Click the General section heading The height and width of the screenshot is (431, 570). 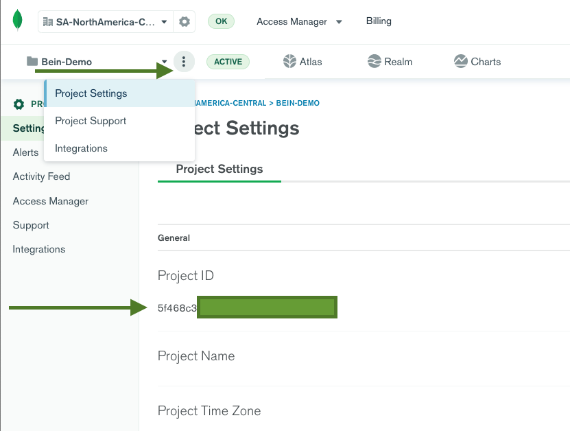[x=174, y=238]
